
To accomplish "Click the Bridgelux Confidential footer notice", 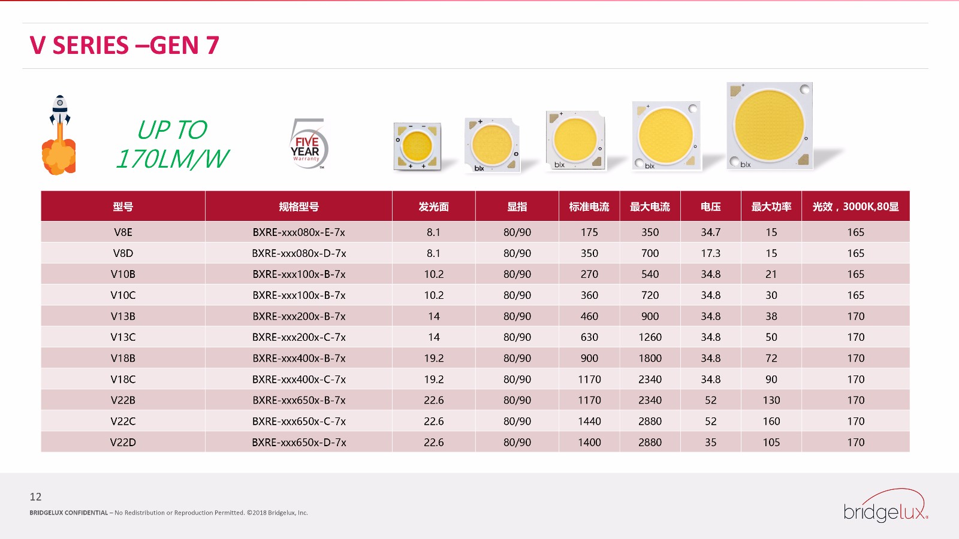I will tap(168, 513).
